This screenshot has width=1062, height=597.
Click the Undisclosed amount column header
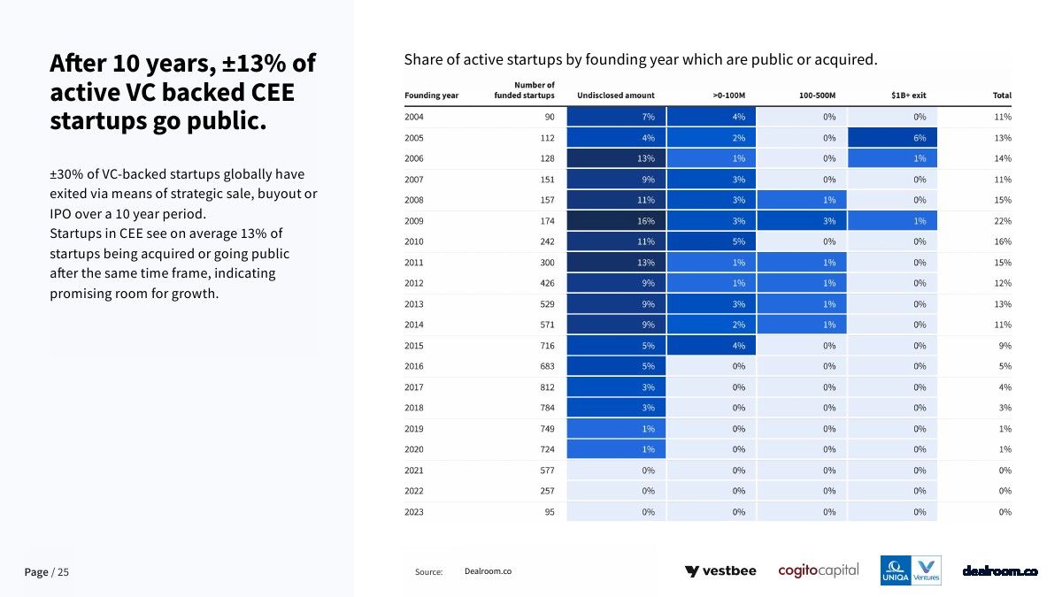tap(616, 96)
